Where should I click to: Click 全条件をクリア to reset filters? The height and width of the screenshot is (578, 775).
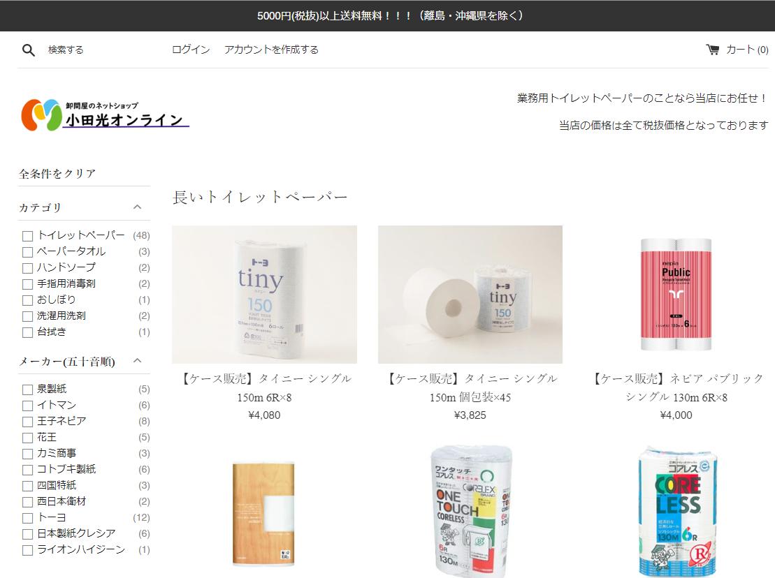click(x=57, y=174)
